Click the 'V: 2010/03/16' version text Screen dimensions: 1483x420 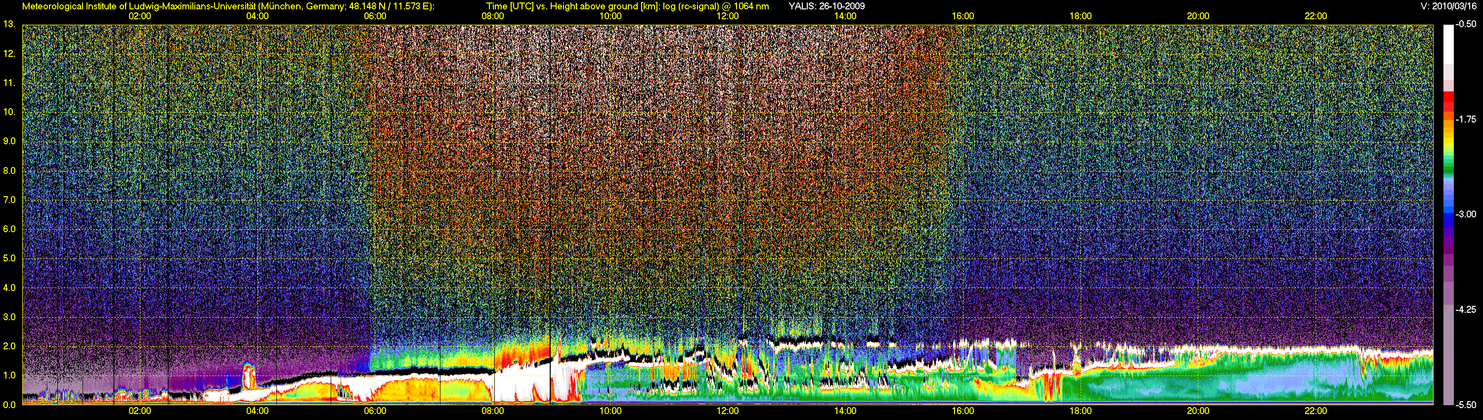[x=1448, y=6]
